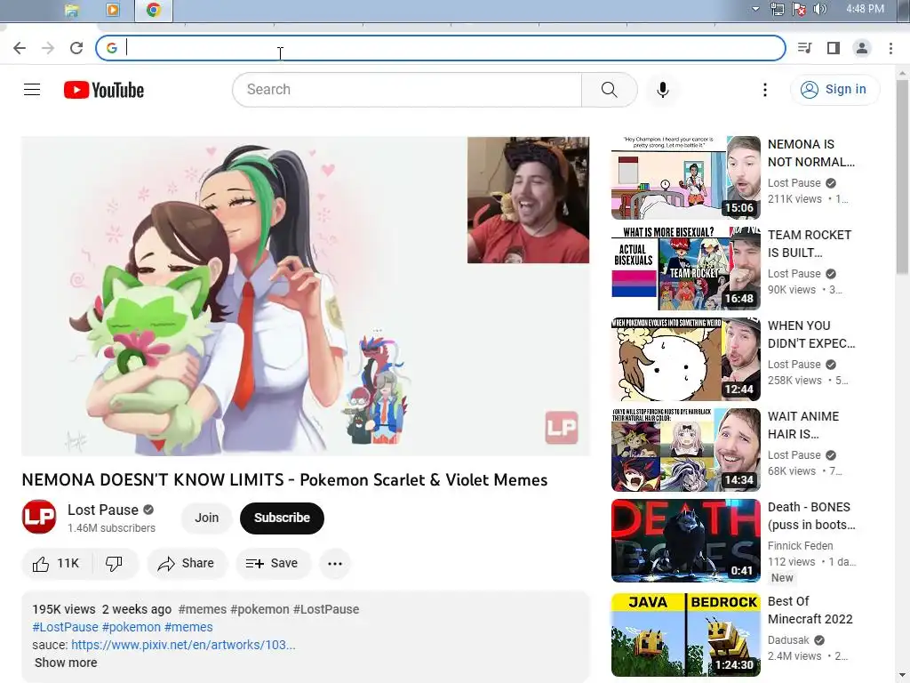This screenshot has width=910, height=683.
Task: Open the media player taskbar icon
Action: pos(113,10)
